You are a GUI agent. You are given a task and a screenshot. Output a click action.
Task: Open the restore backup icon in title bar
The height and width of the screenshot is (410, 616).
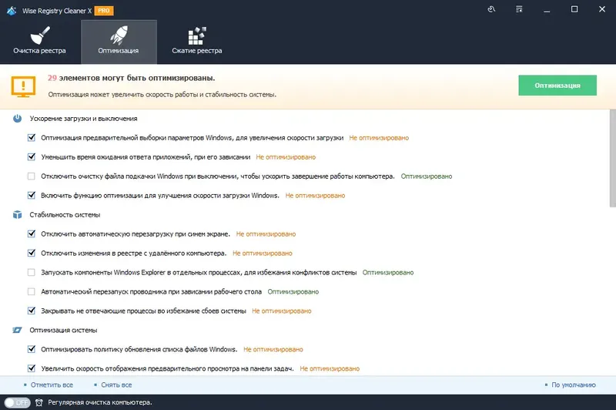[x=491, y=9]
